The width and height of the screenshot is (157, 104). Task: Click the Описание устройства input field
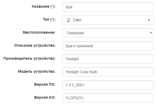click(x=108, y=46)
